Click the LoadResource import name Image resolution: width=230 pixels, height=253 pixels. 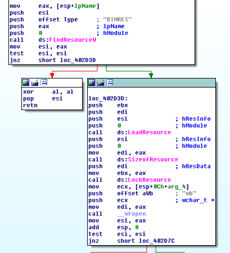point(150,132)
